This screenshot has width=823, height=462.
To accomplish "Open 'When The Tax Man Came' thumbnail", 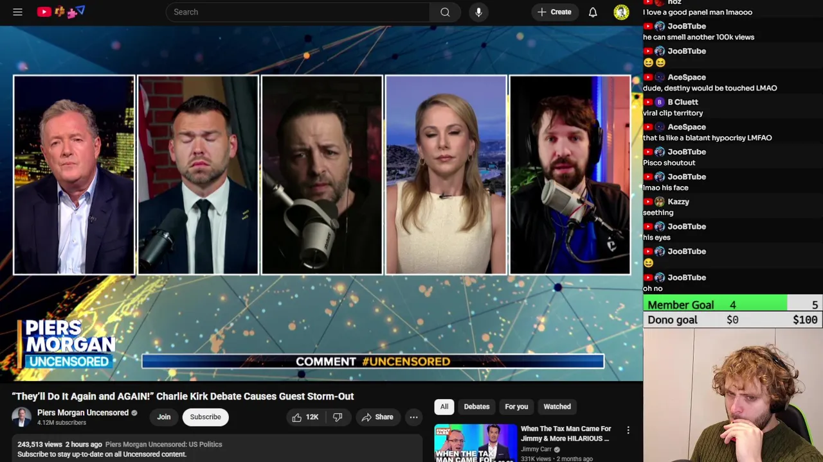I will click(x=475, y=443).
